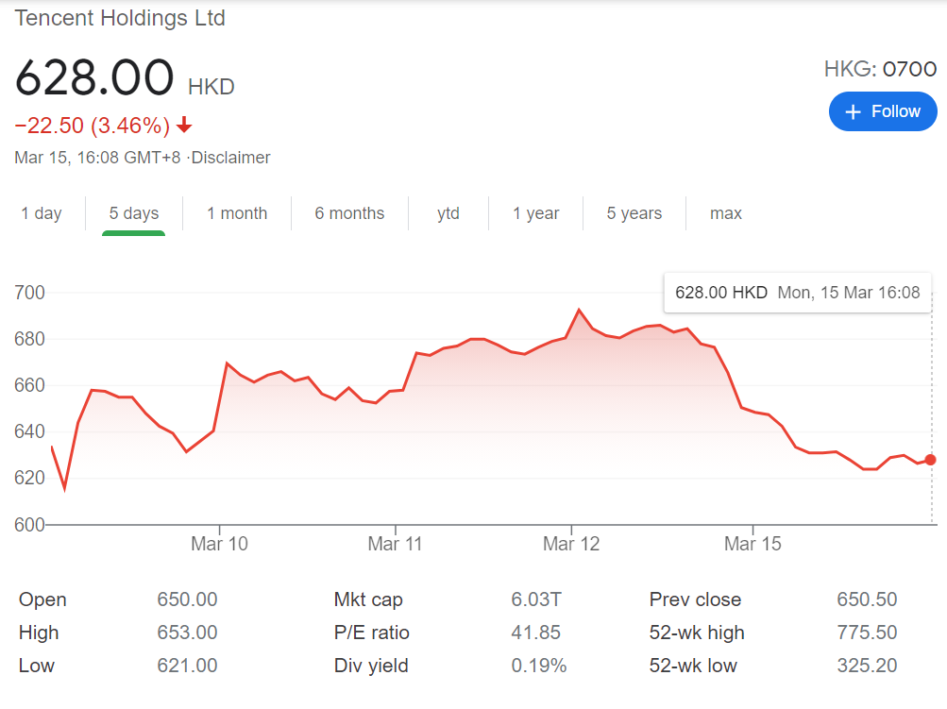Screen dimensions: 947x709
Task: Click the 52-wk low value 325.20
Action: point(867,666)
